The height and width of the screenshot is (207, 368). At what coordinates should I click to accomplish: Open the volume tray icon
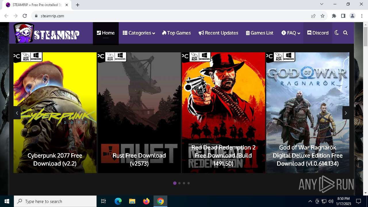331,201
